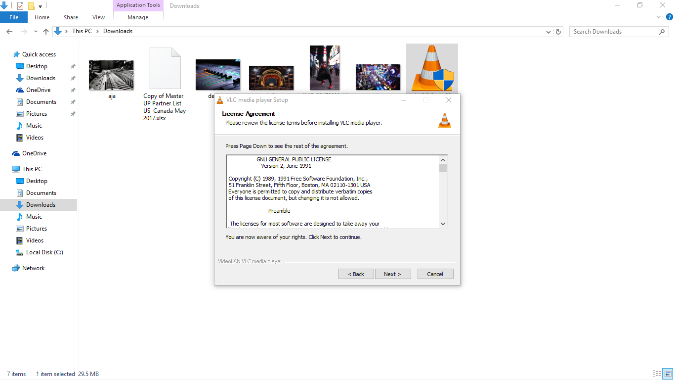Select highlighted Downloads under This PC
675x380 pixels.
click(39, 205)
